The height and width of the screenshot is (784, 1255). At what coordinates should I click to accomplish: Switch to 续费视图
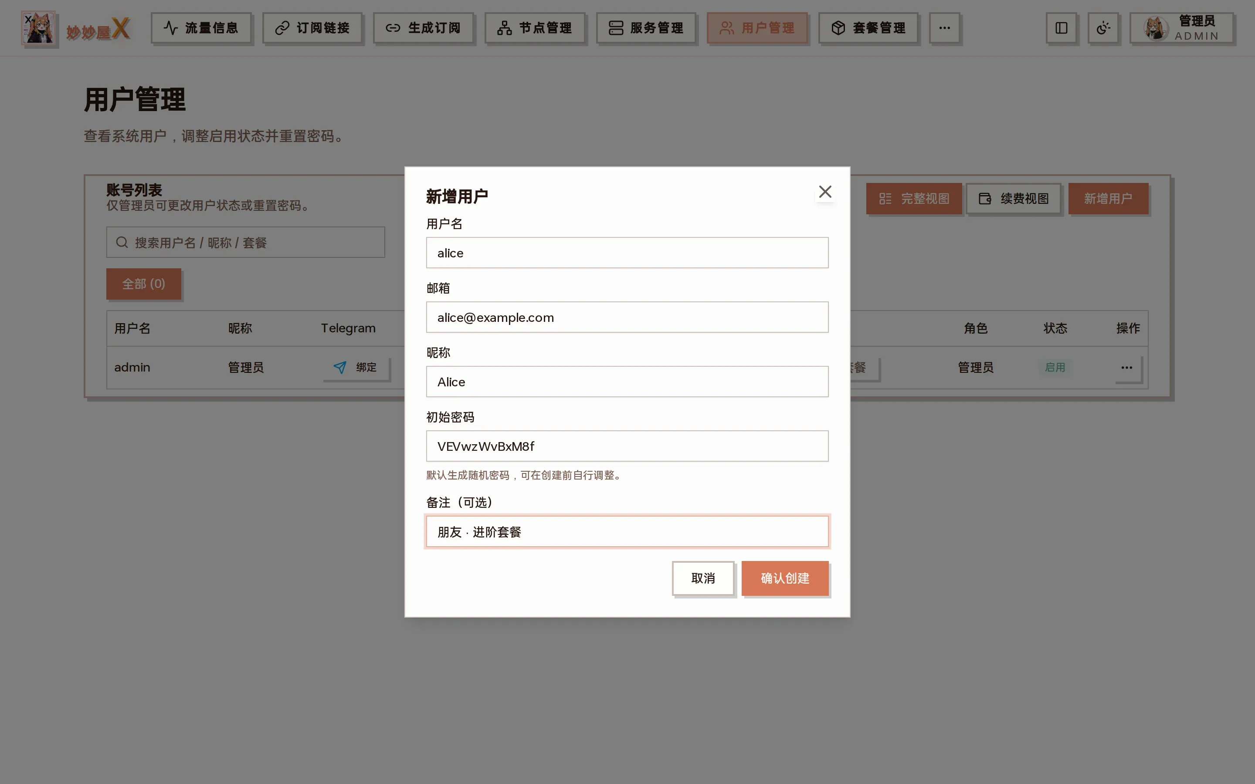click(x=1013, y=198)
